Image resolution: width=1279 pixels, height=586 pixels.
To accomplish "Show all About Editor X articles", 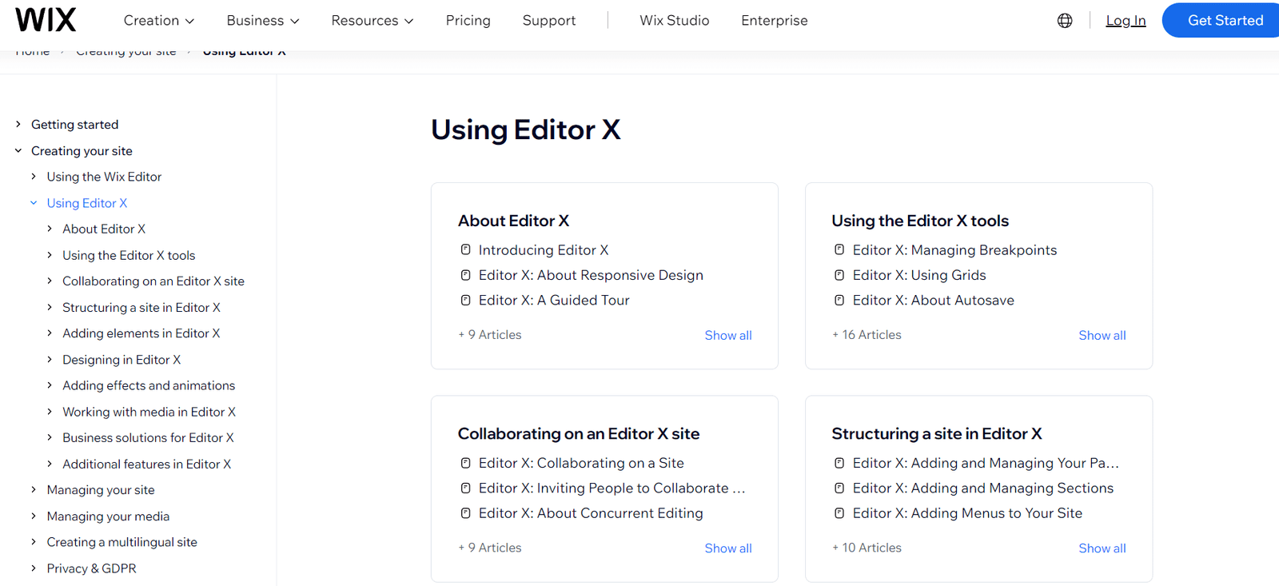I will [x=727, y=336].
